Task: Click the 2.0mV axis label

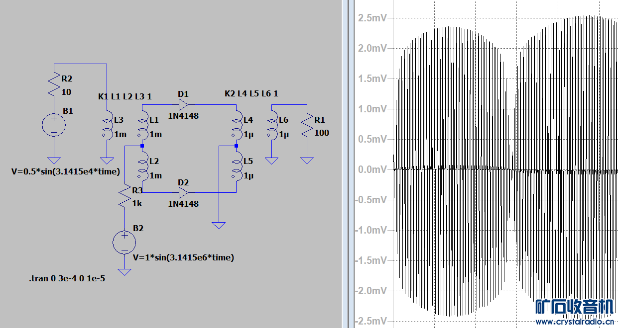Action: pos(372,48)
